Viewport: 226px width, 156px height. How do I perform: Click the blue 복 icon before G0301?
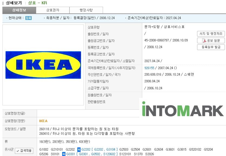pyautogui.click(x=64, y=154)
